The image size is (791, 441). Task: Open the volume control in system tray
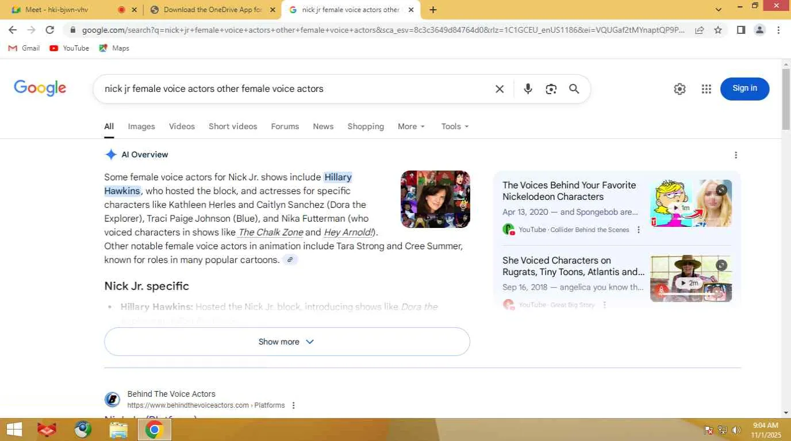(736, 430)
